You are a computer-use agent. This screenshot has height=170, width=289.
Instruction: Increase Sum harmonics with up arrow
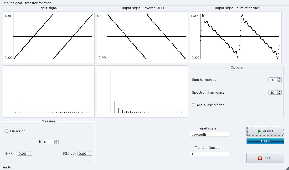coord(280,79)
